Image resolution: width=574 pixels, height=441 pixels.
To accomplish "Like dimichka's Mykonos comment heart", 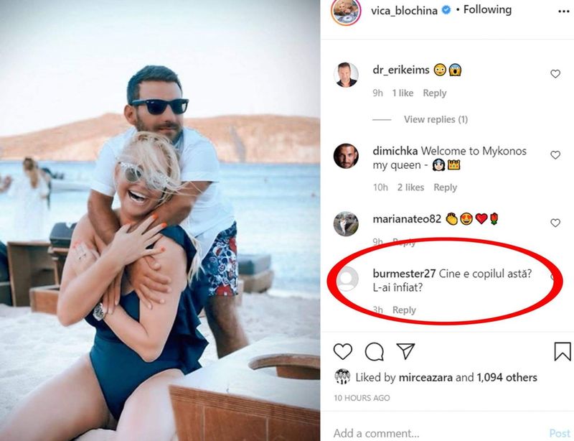I will (x=555, y=155).
